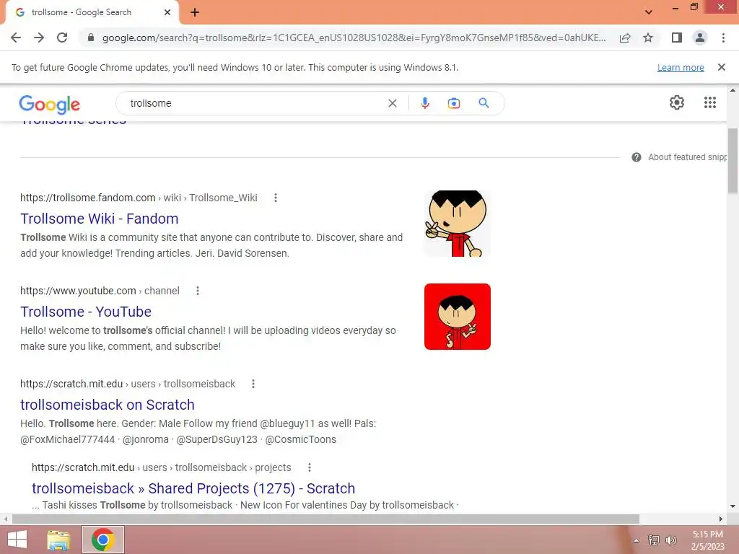The image size is (739, 554).
Task: Open the Chrome three-dot menu
Action: 723,38
